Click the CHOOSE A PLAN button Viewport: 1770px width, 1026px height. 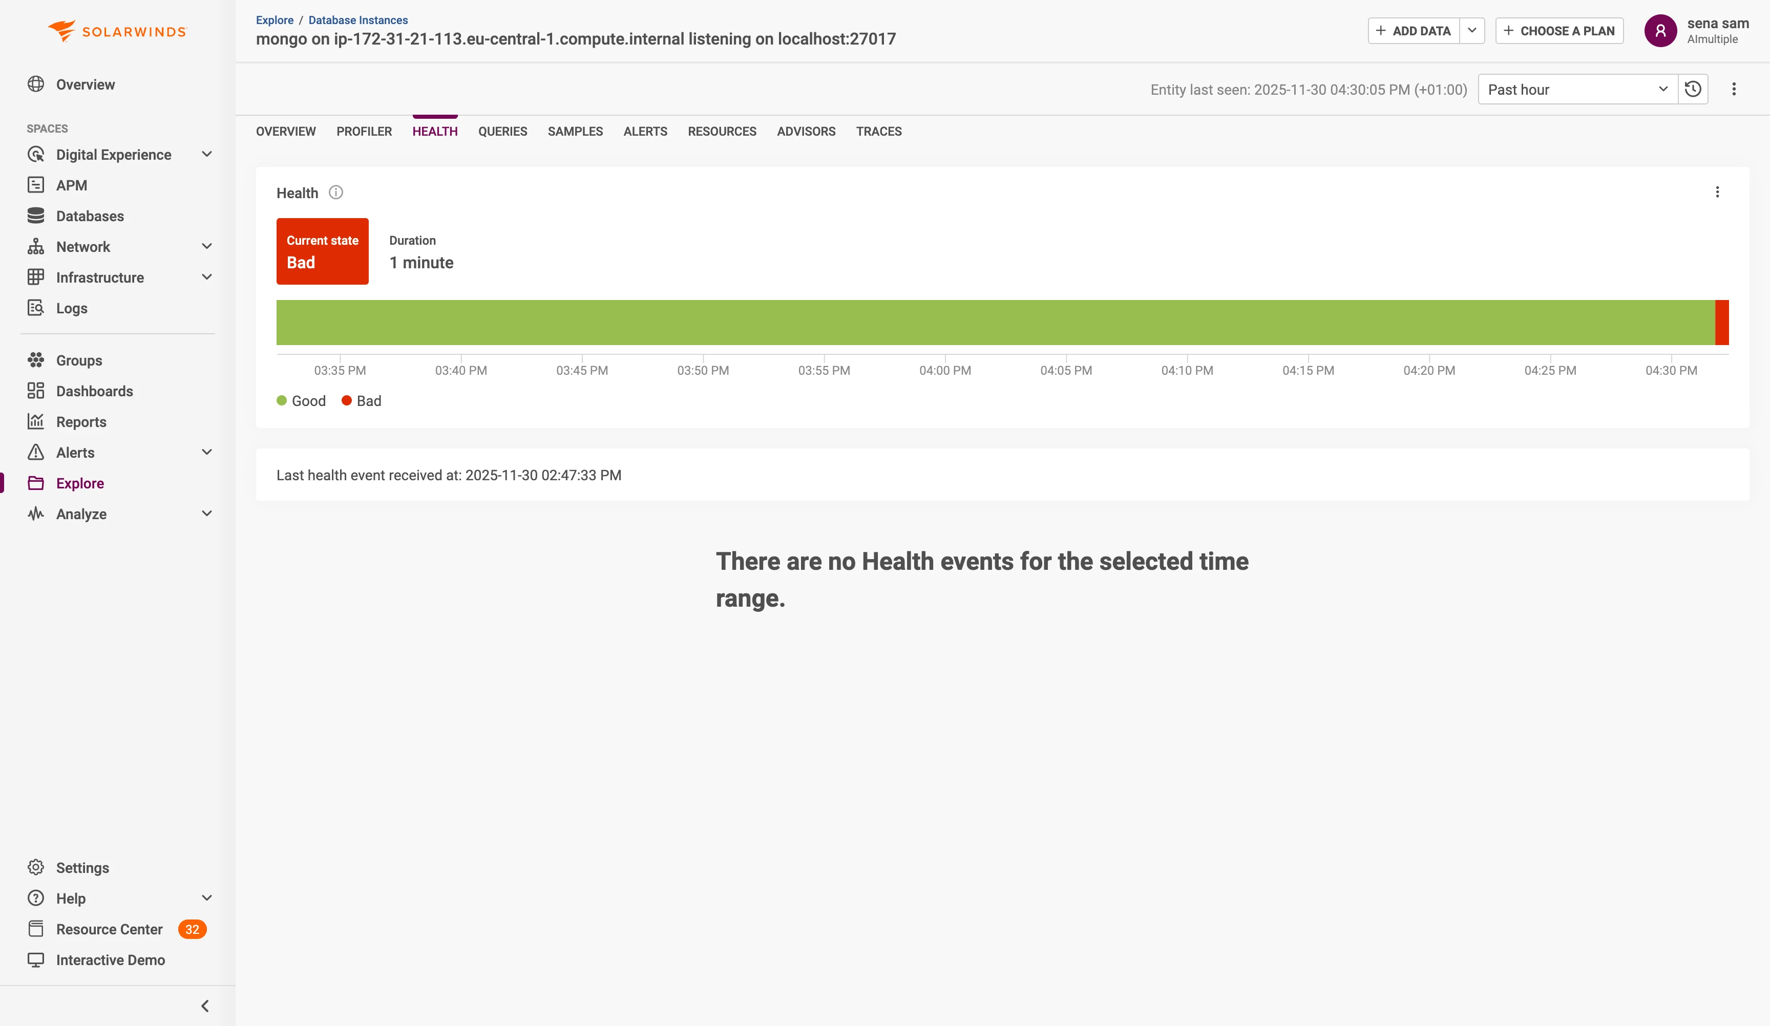coord(1560,31)
